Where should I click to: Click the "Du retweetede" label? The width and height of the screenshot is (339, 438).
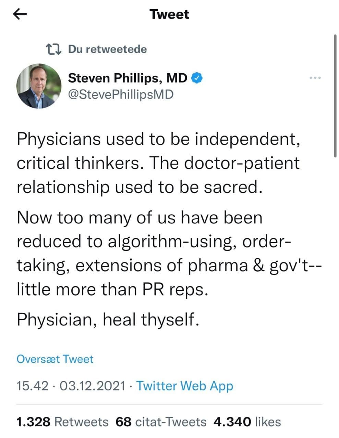(x=107, y=50)
